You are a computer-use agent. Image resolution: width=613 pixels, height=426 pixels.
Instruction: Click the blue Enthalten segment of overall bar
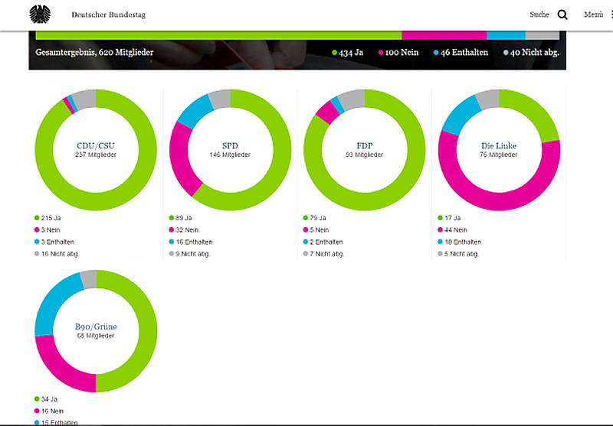tap(506, 35)
